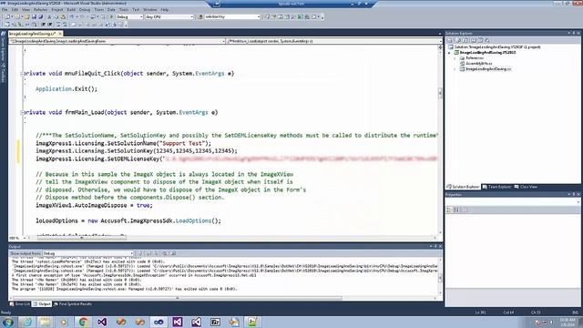Screen dimensions: 583x328
Task: Open the Tools menu
Action: pos(124,10)
